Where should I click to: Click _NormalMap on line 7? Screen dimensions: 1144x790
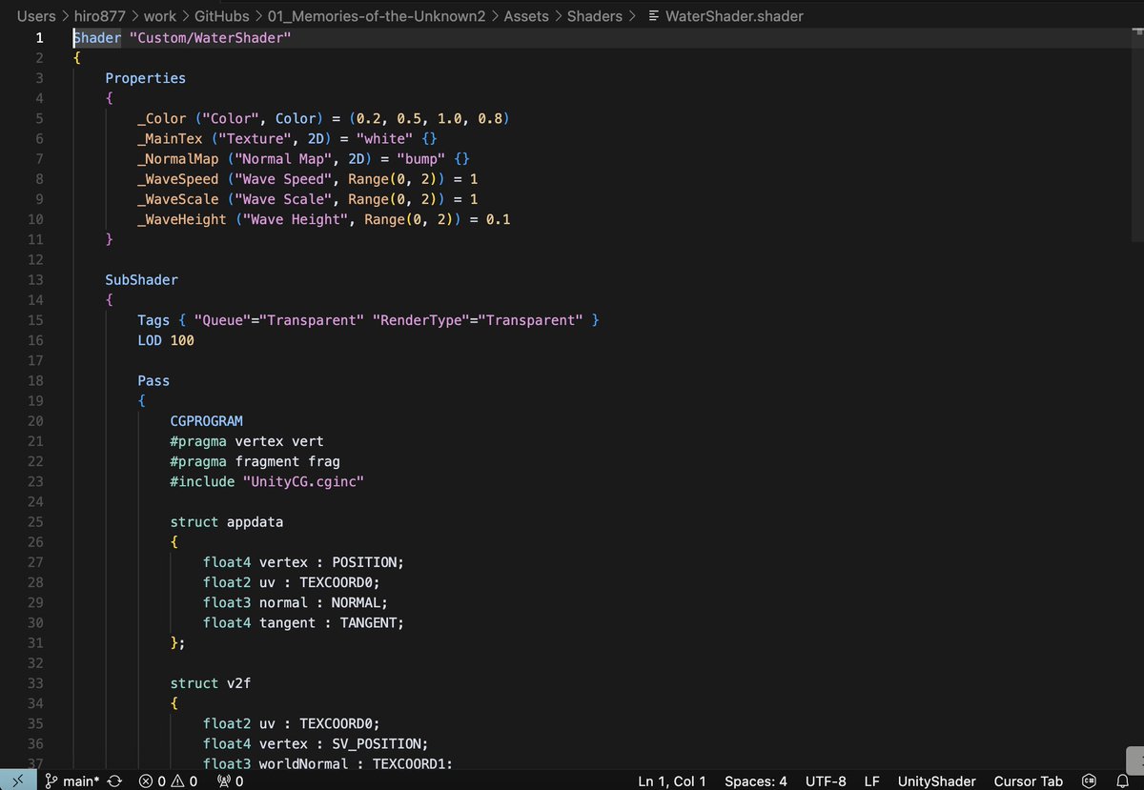coord(178,159)
